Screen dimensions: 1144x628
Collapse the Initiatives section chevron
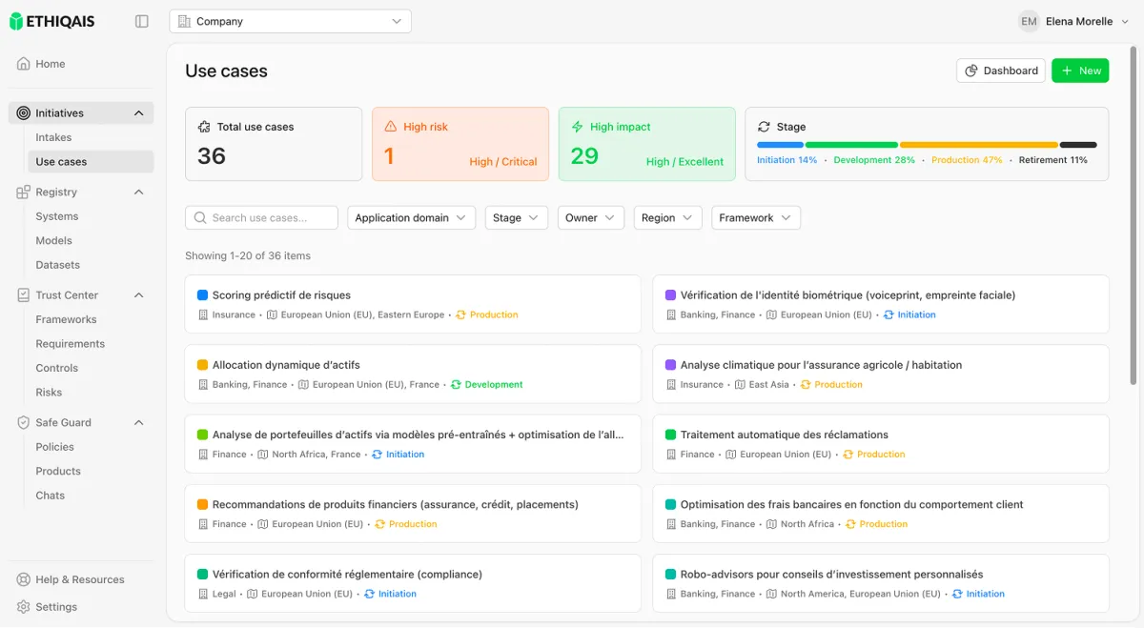click(138, 113)
